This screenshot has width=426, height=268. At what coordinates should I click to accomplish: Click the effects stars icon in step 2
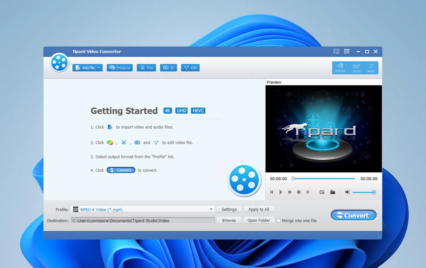coord(156,142)
